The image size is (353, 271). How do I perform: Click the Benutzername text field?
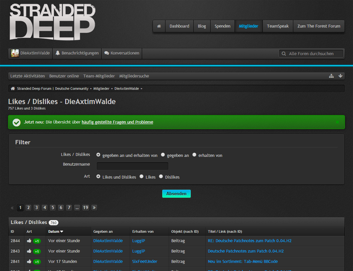click(132, 166)
